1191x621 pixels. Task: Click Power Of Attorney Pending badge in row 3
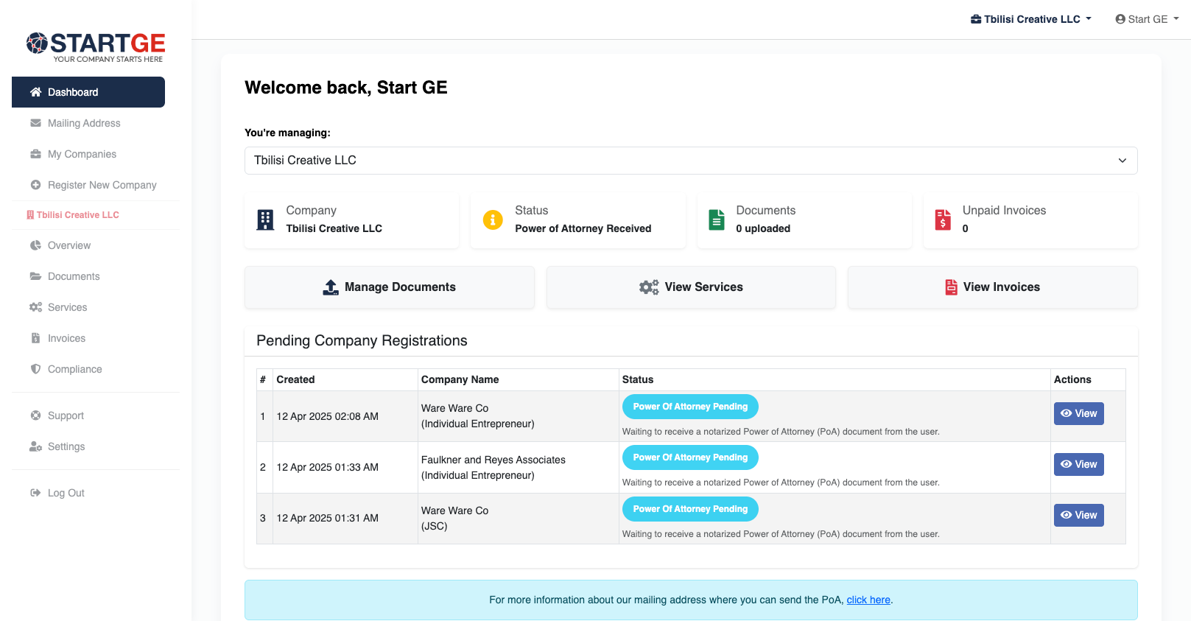(690, 509)
